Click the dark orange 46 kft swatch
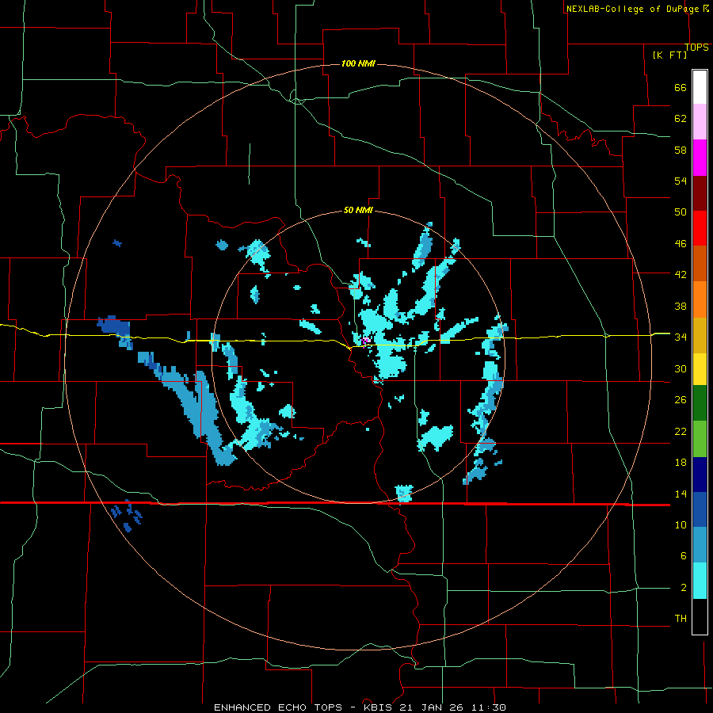The width and height of the screenshot is (713, 713). [700, 264]
